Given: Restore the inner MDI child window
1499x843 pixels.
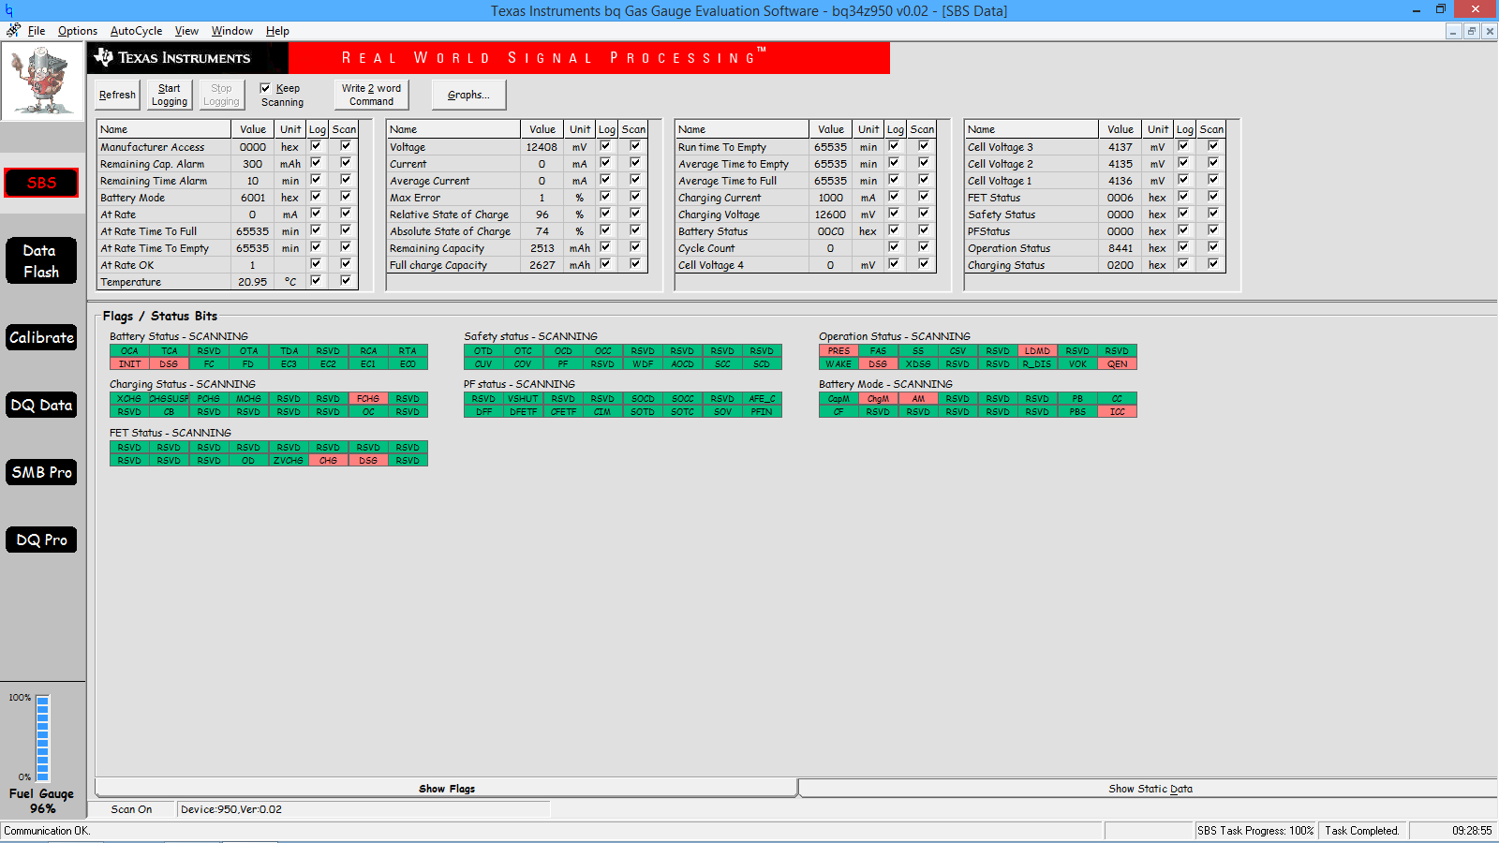Looking at the screenshot, I should 1471,31.
